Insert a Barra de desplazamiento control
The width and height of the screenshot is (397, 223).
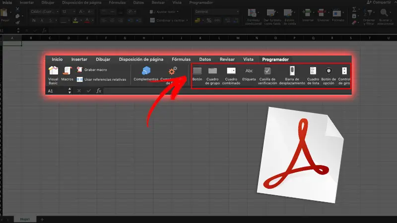[x=292, y=76]
